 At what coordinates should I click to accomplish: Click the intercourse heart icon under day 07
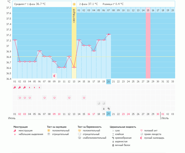[44, 98]
